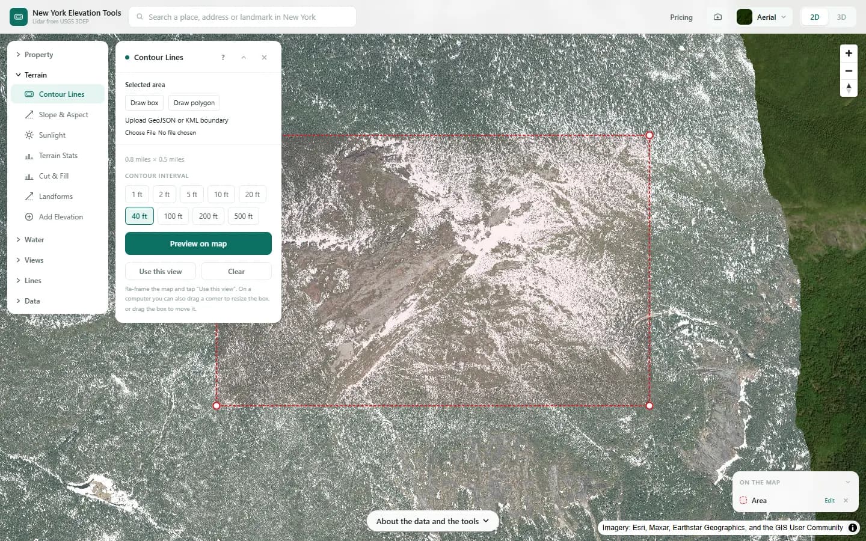Zoom out with the minus map button
Viewport: 866px width, 541px height.
coord(849,71)
